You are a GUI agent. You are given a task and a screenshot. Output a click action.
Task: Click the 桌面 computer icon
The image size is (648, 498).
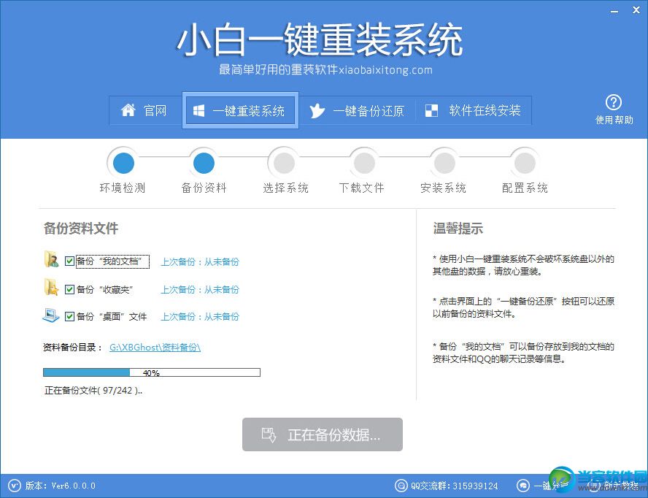coord(51,315)
